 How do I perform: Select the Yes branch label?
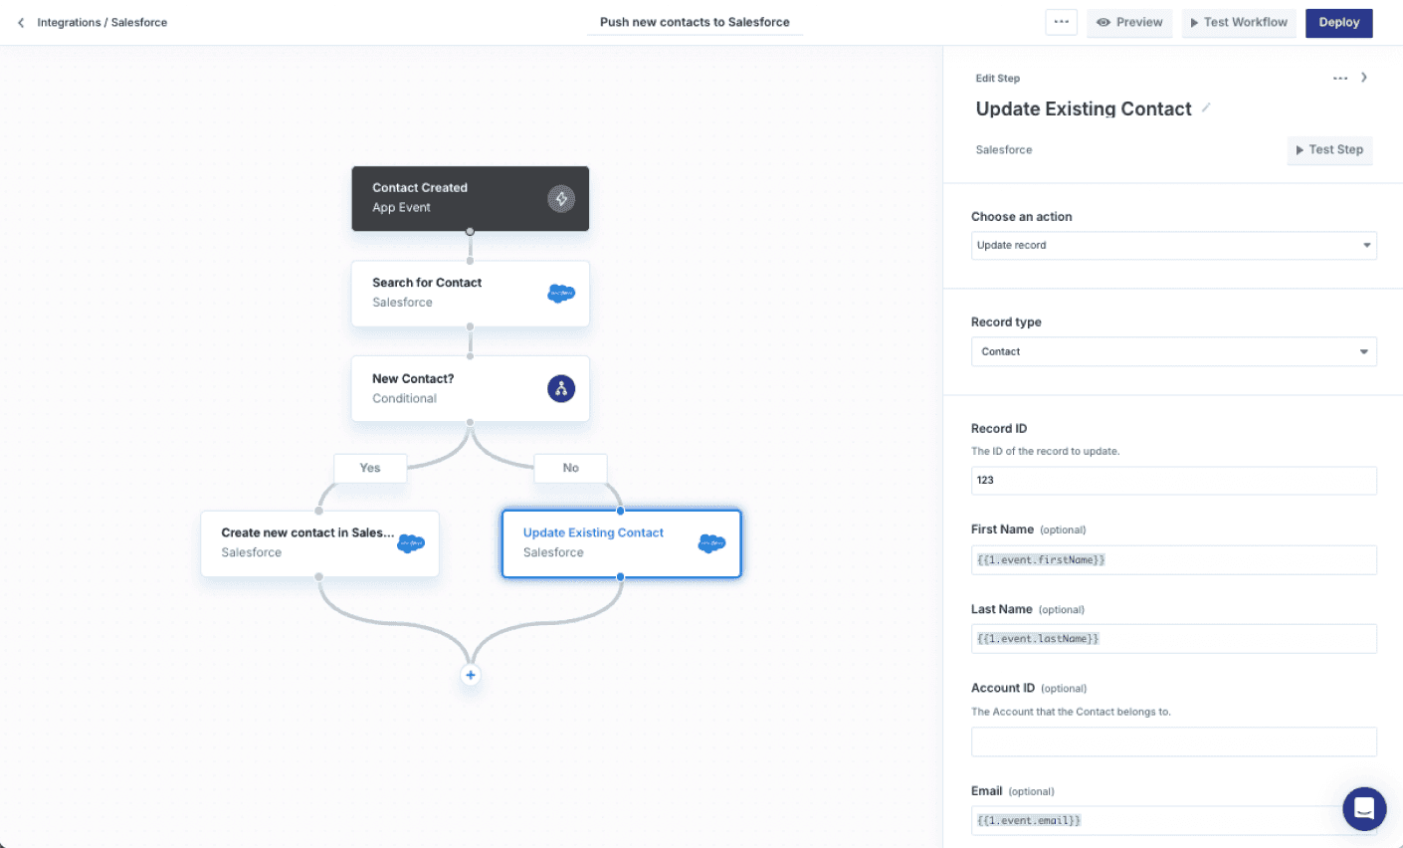[370, 468]
